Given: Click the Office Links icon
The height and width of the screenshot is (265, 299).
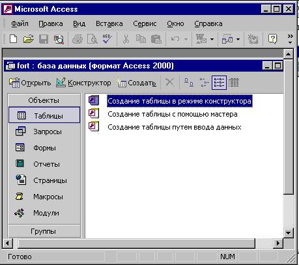Looking at the screenshot, I should [201, 39].
